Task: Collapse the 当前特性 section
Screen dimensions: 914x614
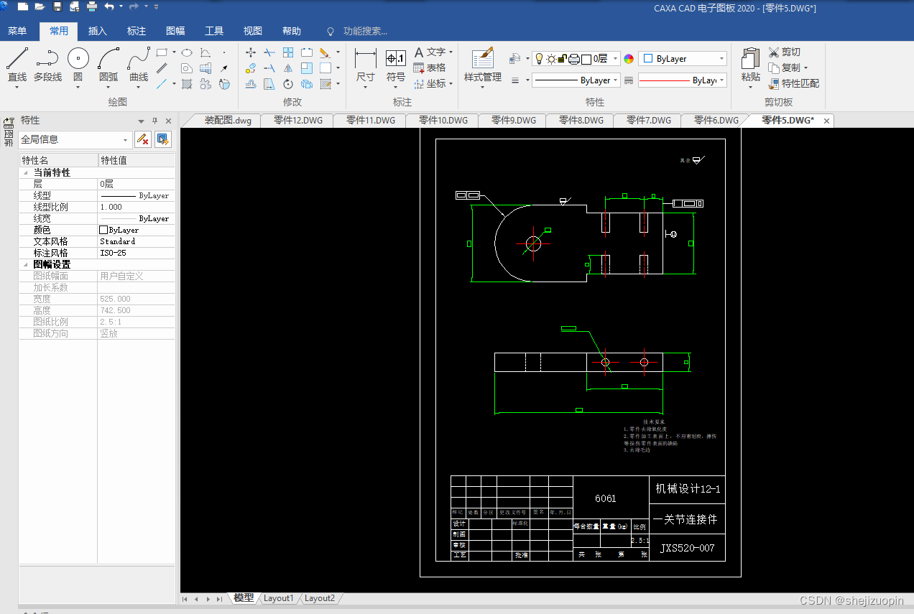Action: point(26,173)
